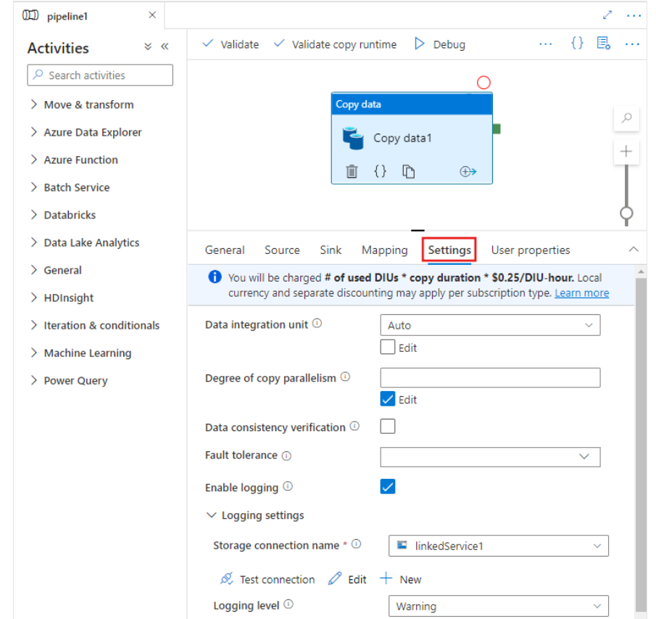Delete Copy data1 using the trash icon

(x=352, y=171)
